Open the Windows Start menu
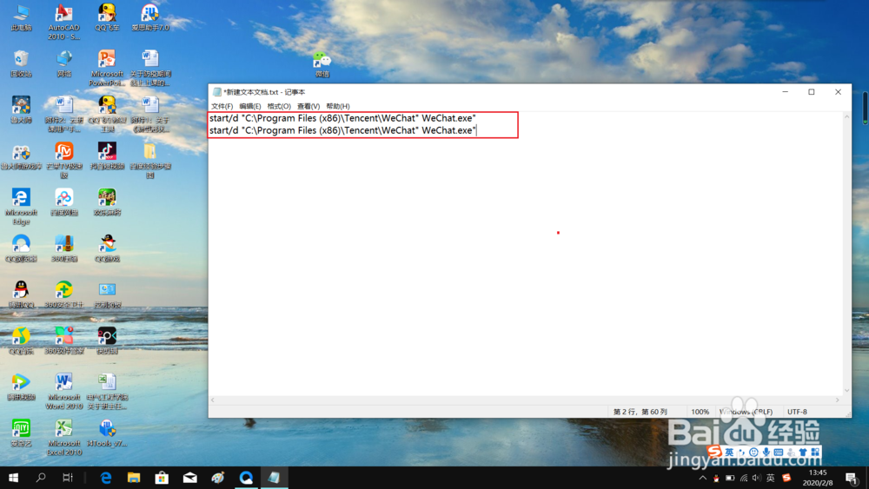869x489 pixels. 13,478
